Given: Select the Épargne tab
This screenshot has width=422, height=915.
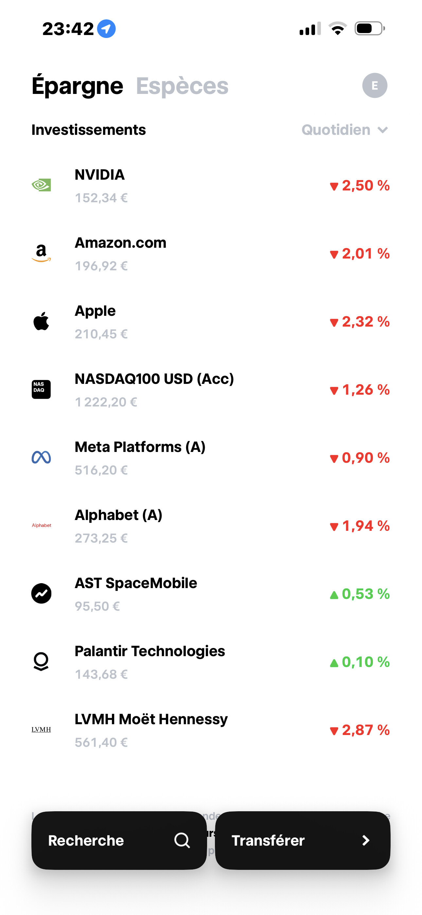Looking at the screenshot, I should coord(78,86).
